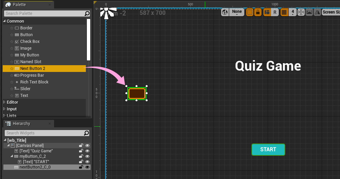Expand the Lists palette category
The image size is (340, 179).
click(4, 116)
